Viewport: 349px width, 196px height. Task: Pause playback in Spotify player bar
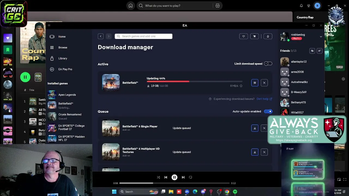coord(174,177)
